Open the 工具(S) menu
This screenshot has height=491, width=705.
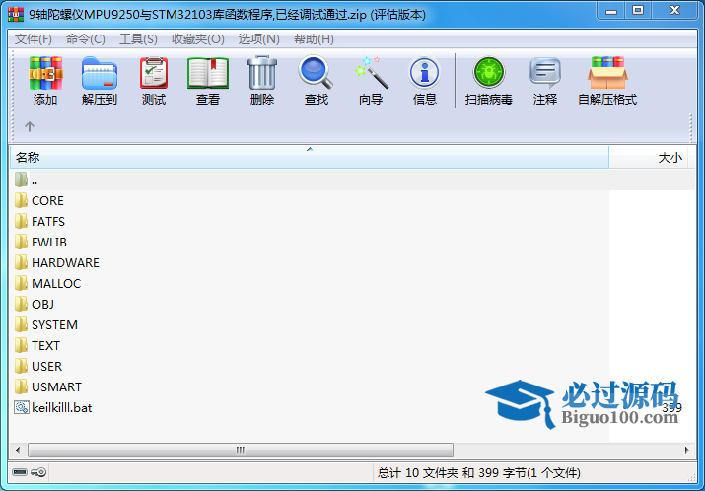click(138, 39)
